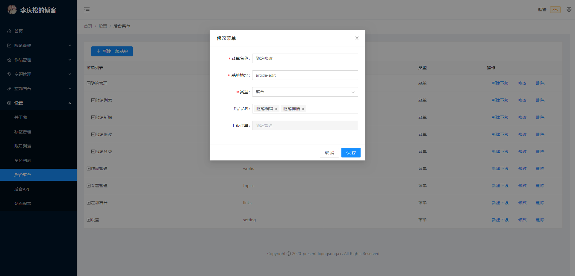Click the topics address cell
575x276 pixels.
click(249, 186)
